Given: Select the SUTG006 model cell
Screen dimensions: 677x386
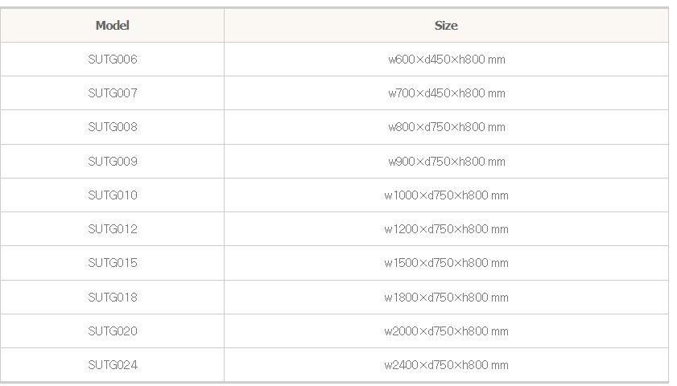Looking at the screenshot, I should tap(113, 60).
